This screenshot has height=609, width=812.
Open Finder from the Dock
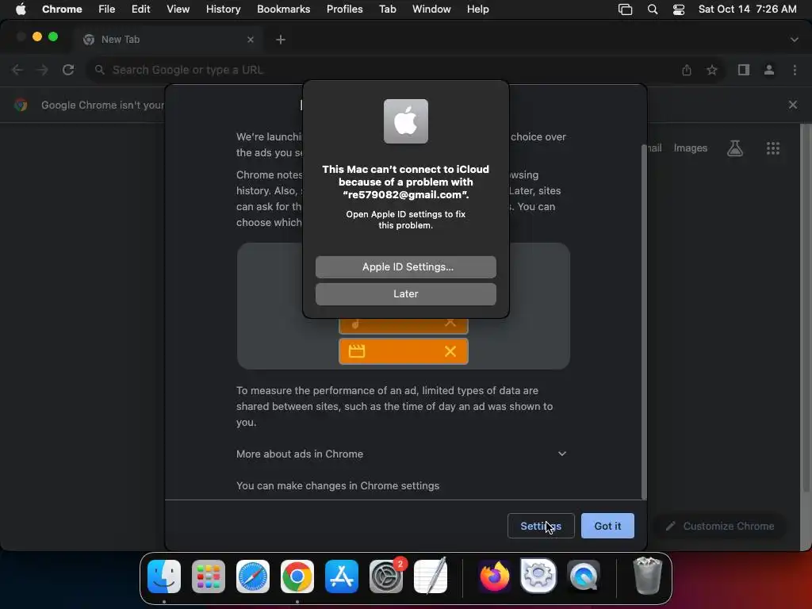click(x=164, y=576)
